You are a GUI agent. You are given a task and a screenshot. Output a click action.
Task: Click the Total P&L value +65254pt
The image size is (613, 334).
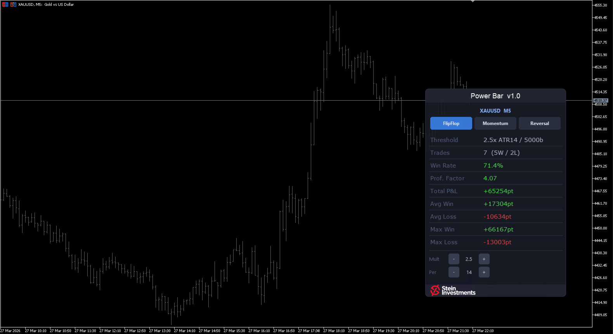pos(498,191)
